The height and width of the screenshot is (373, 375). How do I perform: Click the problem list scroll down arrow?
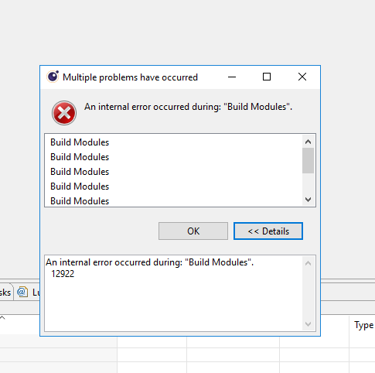[308, 200]
